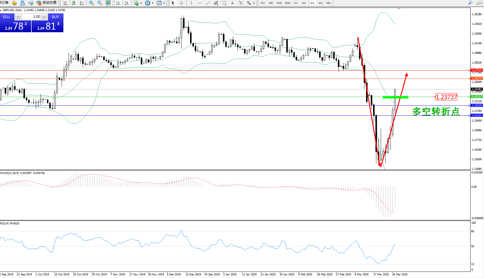Toggle the chart auto scroll button
Viewport: 484px width, 278px height.
(x=118, y=3)
